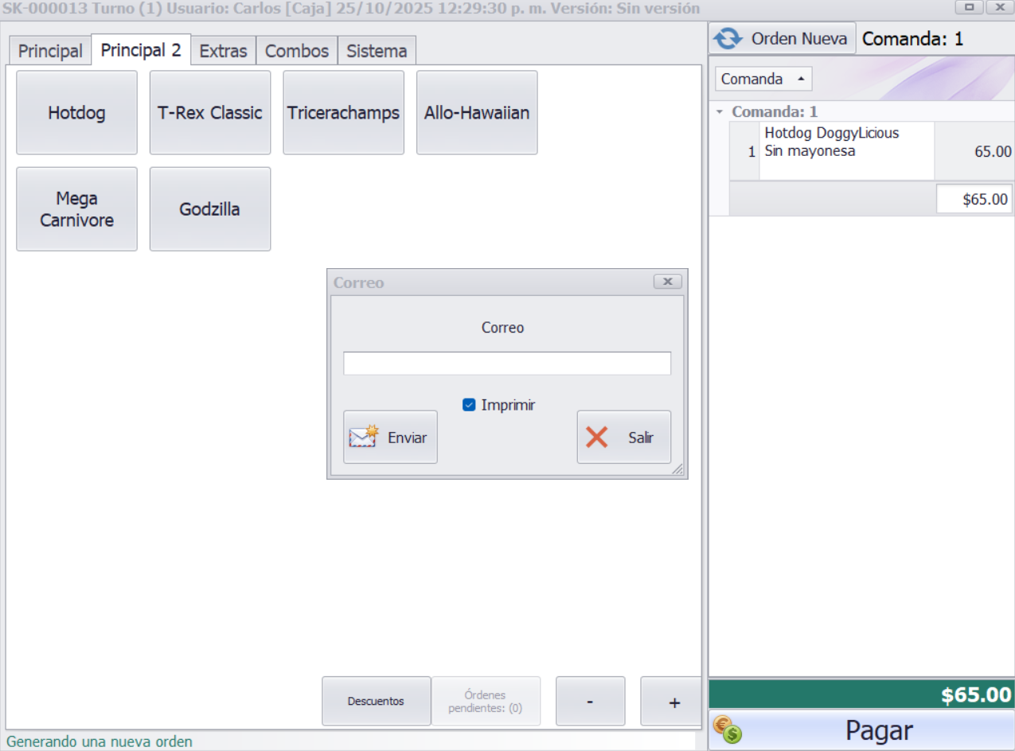Click the red X Salir icon
Image resolution: width=1015 pixels, height=751 pixels.
click(x=596, y=437)
